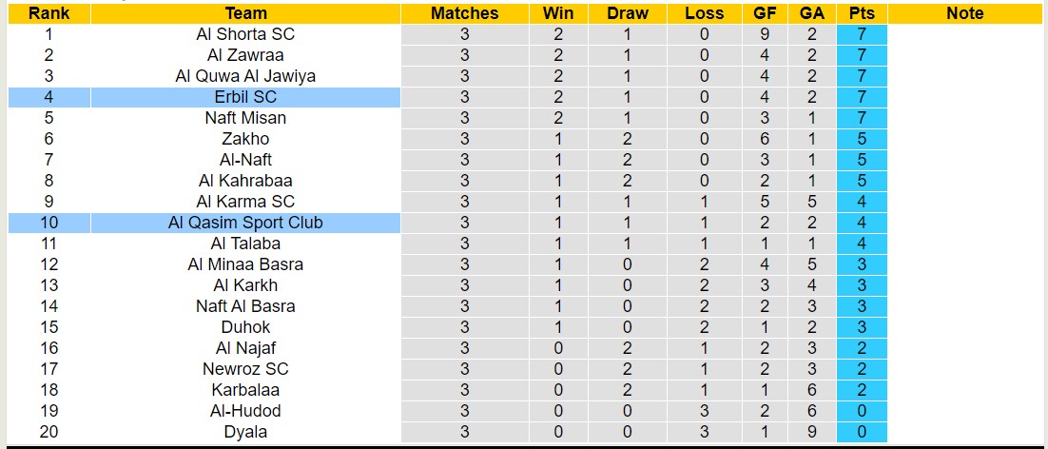The width and height of the screenshot is (1048, 449).
Task: Click the Rank column header
Action: coord(49,13)
